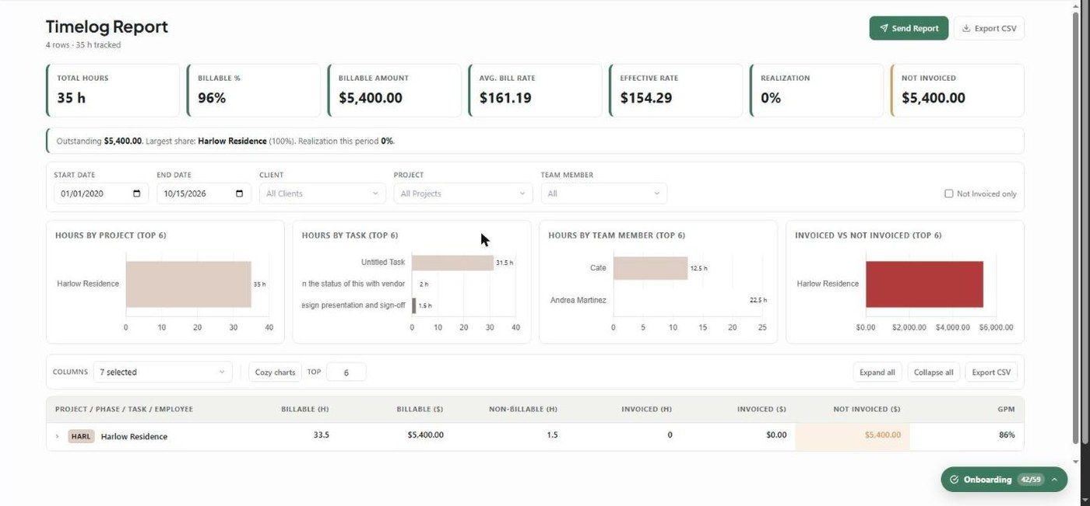The width and height of the screenshot is (1090, 506).
Task: Click the Effective Rate card
Action: (x=676, y=90)
